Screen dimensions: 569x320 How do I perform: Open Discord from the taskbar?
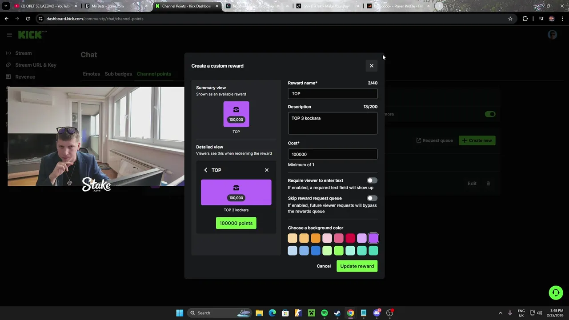tap(377, 313)
